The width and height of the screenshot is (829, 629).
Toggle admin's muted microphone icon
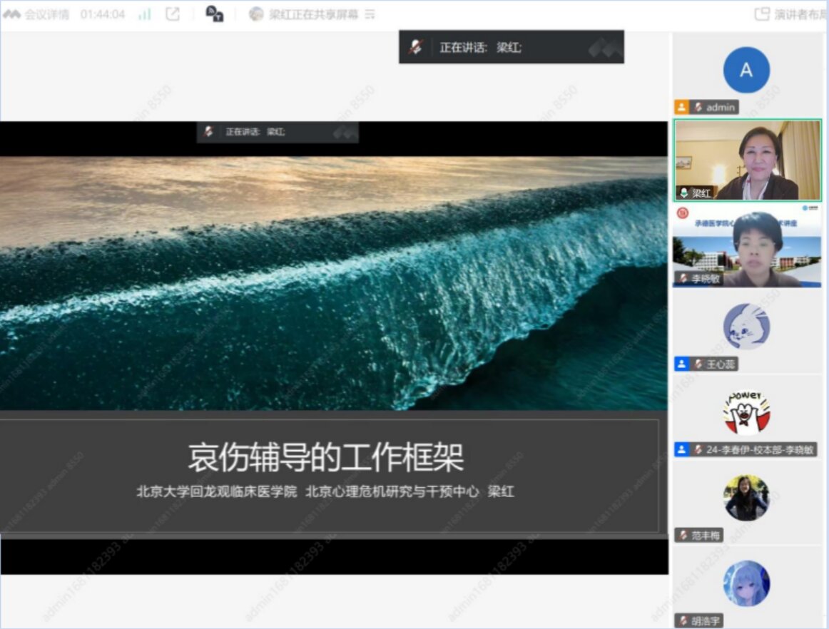[698, 107]
